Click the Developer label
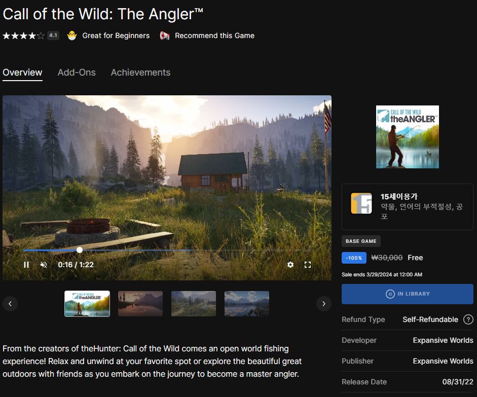The image size is (477, 397). (359, 340)
